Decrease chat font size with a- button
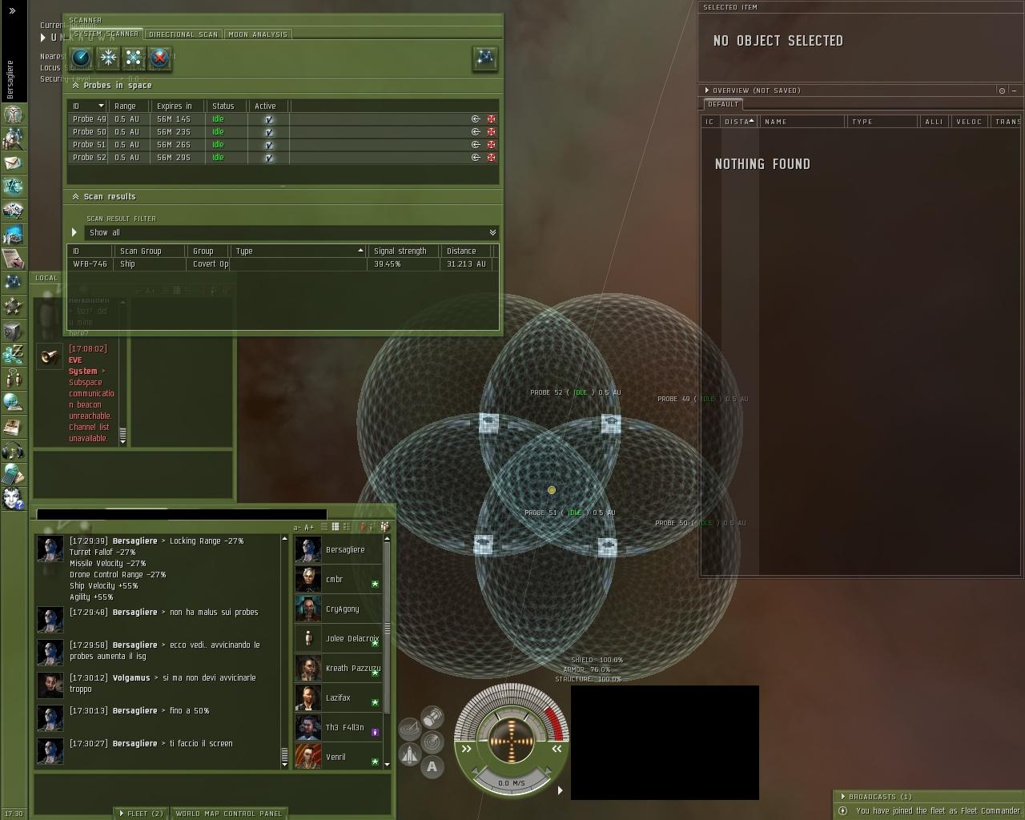The width and height of the screenshot is (1025, 820). pyautogui.click(x=297, y=527)
